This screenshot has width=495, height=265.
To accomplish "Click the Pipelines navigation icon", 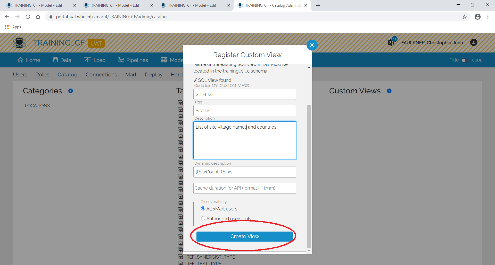I will coord(121,60).
